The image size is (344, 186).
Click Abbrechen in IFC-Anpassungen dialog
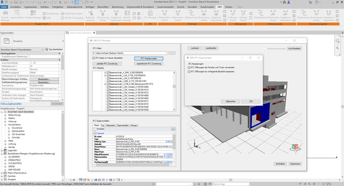(230, 101)
